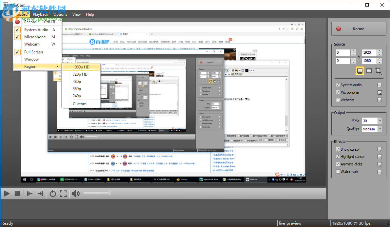Screen dimensions: 390x227
Task: Choose Record Ctrl+R in the menu
Action: [37, 22]
